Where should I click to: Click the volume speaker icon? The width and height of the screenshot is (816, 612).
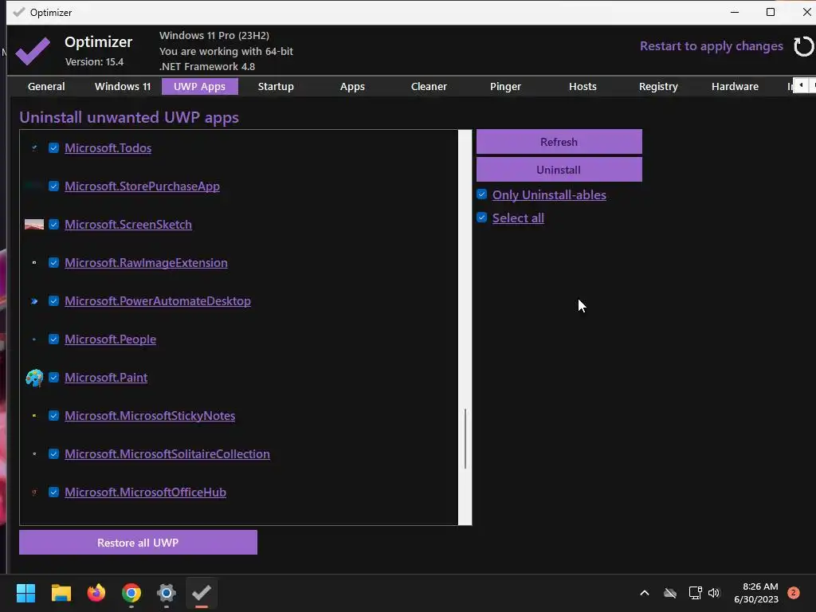714,593
